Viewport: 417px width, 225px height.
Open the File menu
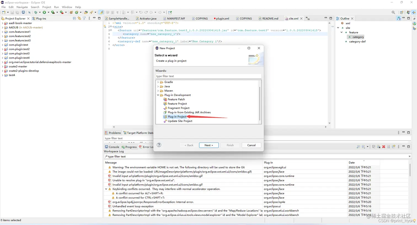4,7
